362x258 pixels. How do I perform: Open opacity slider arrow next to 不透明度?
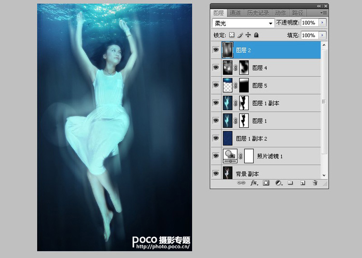coord(322,23)
